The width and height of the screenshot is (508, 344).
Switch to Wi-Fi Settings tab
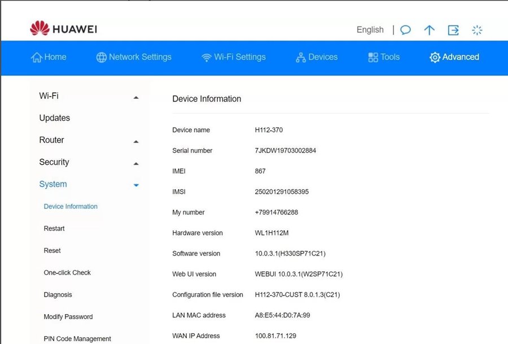pyautogui.click(x=233, y=57)
